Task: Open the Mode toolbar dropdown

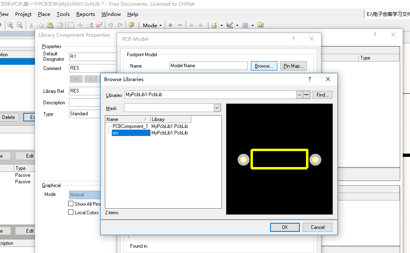Action: [153, 25]
